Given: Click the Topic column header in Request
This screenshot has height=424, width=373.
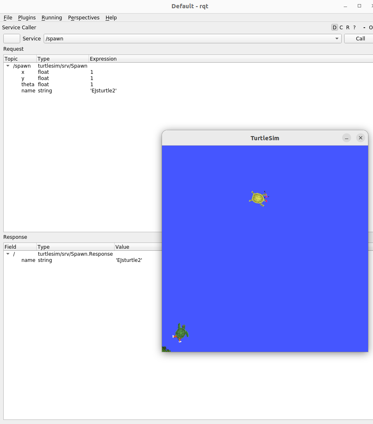Looking at the screenshot, I should pyautogui.click(x=20, y=59).
